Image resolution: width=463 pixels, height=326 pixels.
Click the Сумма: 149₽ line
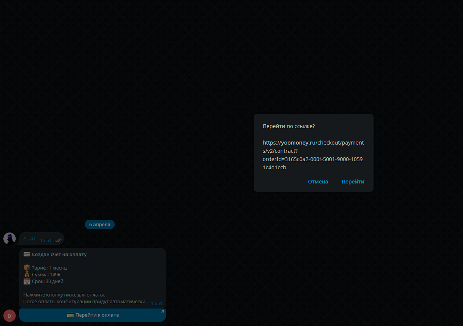46,274
